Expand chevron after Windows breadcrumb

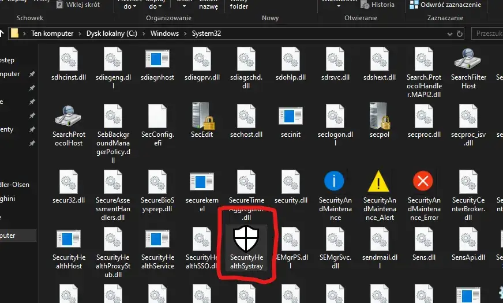tap(185, 33)
